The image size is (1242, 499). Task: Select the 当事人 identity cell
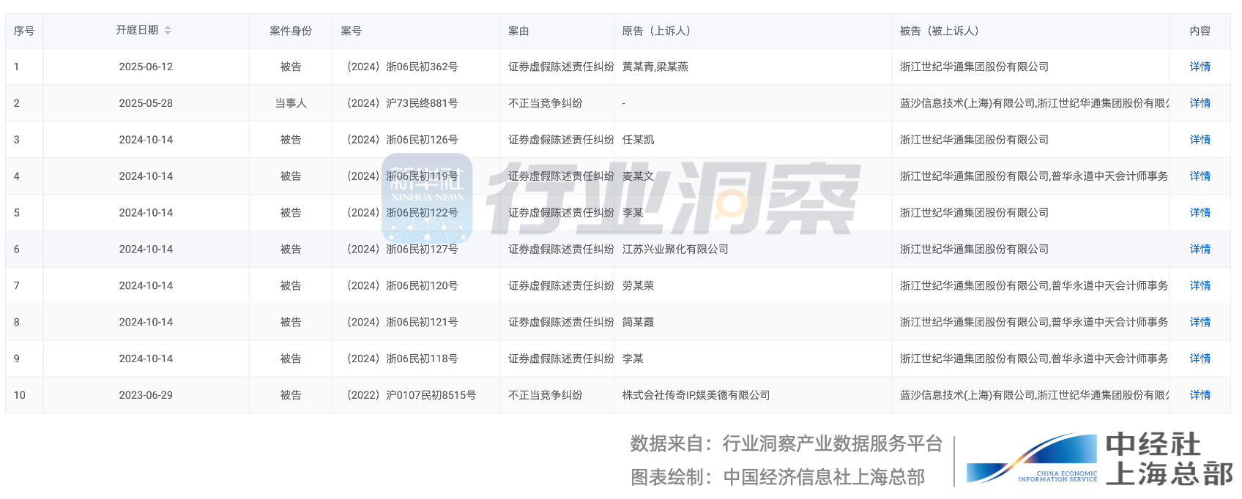[291, 103]
